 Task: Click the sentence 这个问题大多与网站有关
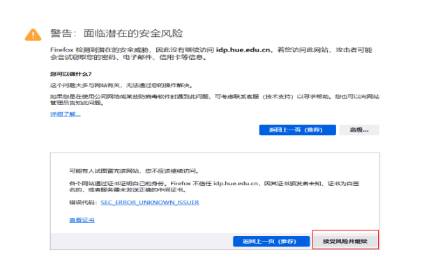point(85,86)
